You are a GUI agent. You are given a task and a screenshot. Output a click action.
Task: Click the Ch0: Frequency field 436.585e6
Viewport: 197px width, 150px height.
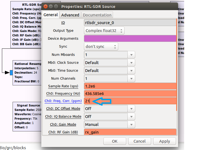pos(130,94)
